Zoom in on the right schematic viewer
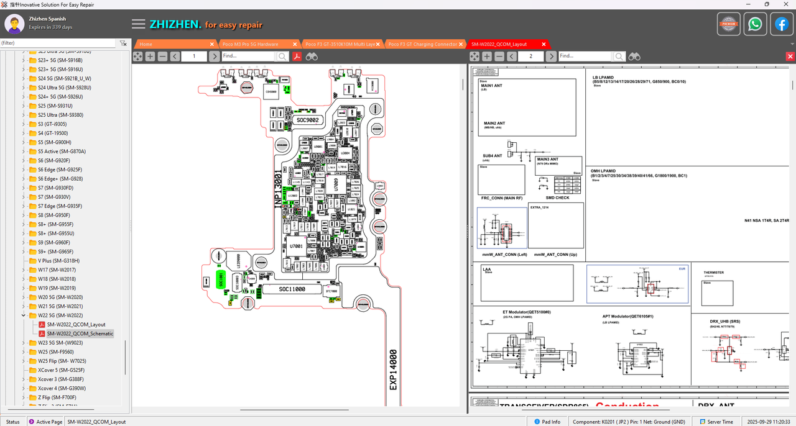Viewport: 796px width, 426px height. [x=486, y=57]
